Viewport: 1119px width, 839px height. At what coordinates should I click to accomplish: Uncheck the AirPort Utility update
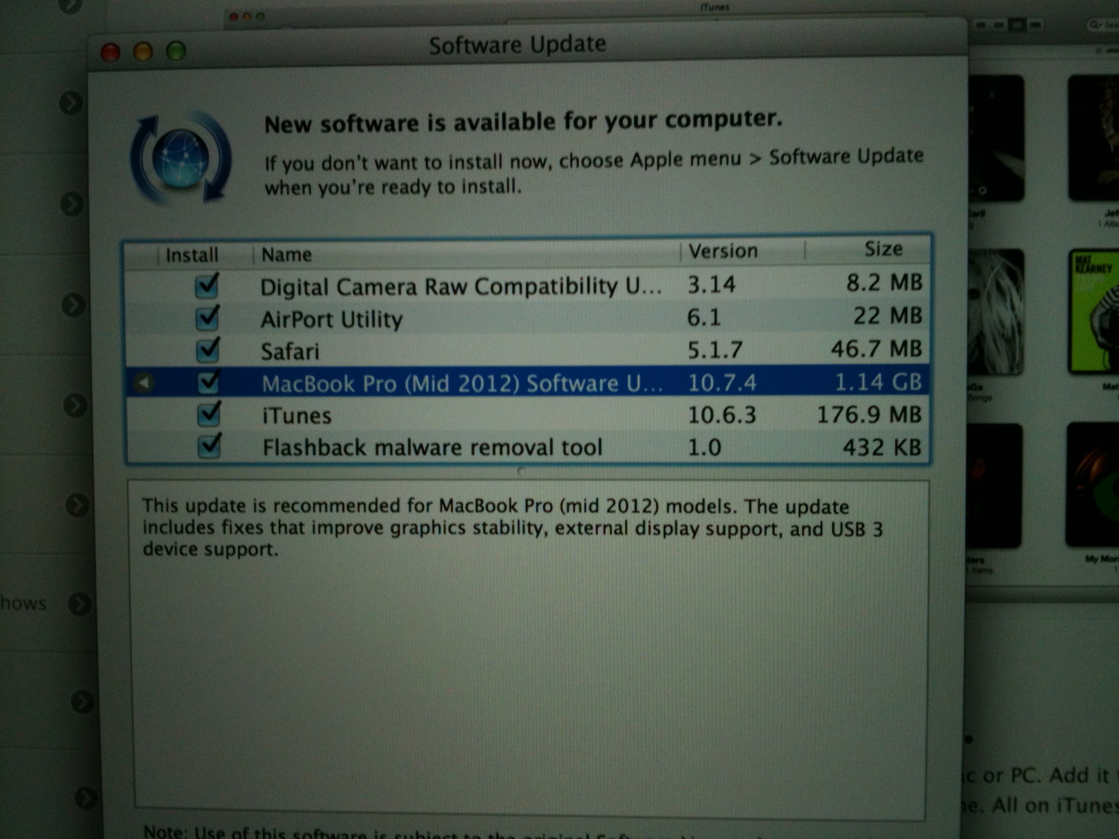pos(208,318)
